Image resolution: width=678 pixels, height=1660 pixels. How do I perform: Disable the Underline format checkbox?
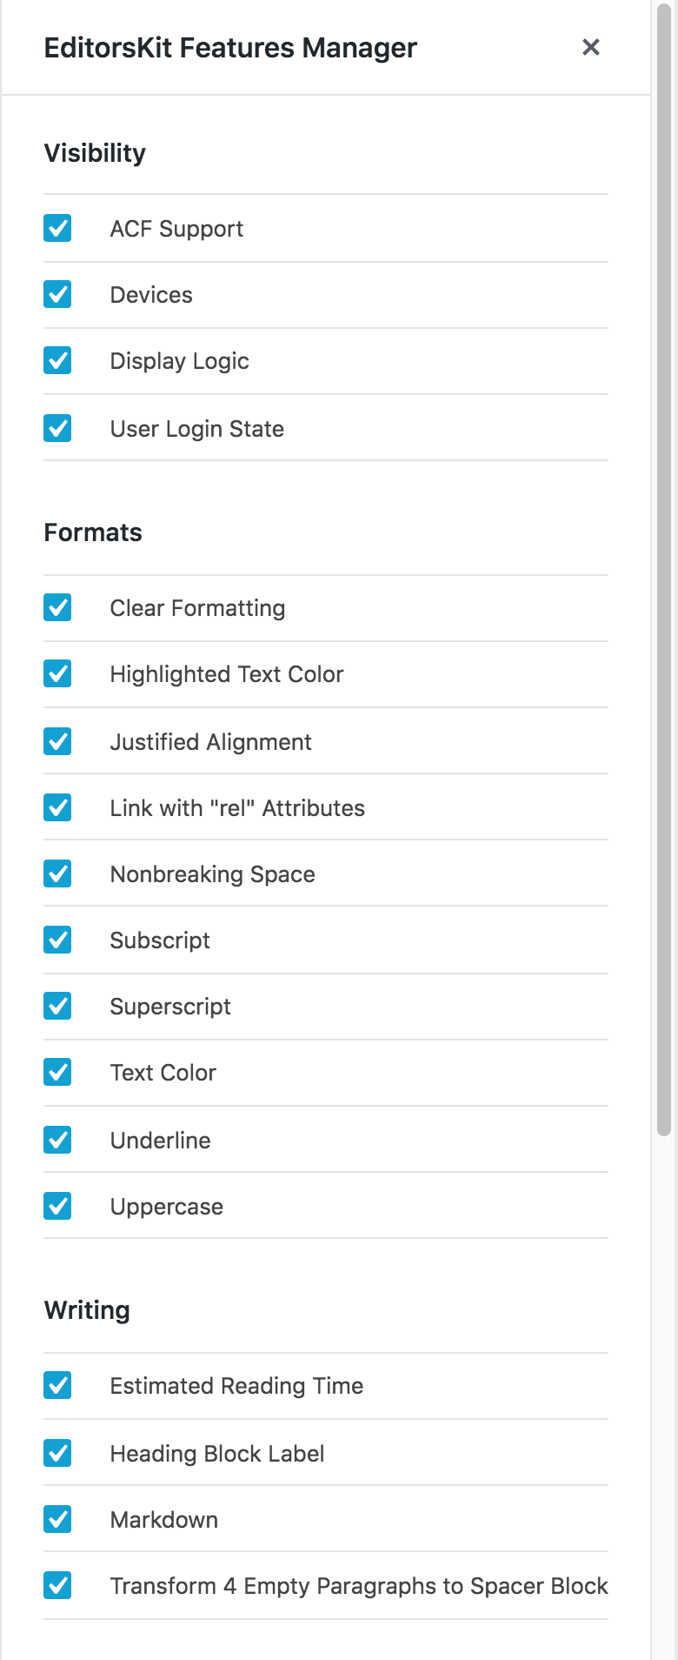pyautogui.click(x=58, y=1140)
